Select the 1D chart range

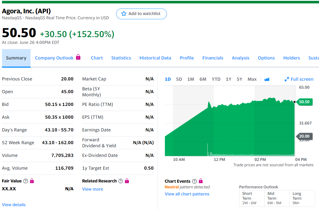tap(168, 79)
